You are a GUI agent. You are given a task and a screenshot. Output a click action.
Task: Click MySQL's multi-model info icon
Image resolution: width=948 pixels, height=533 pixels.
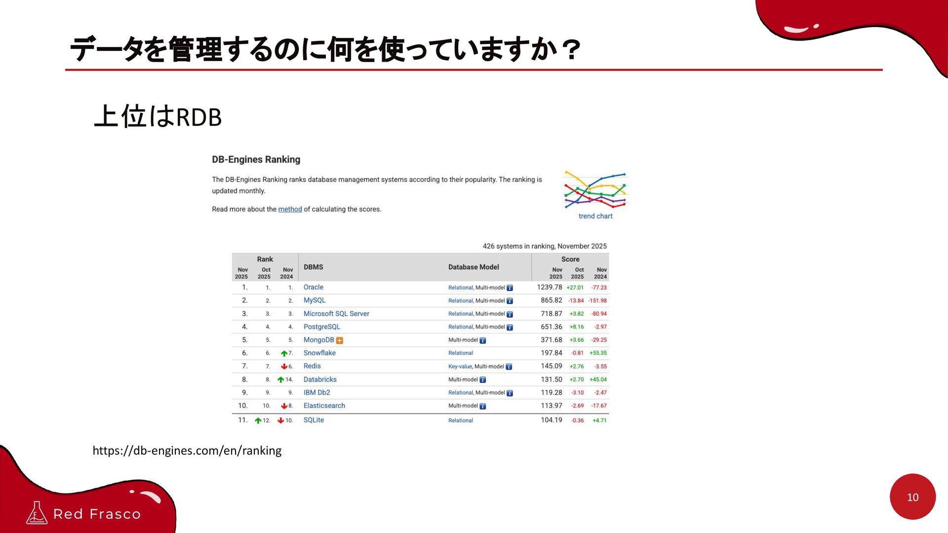click(x=510, y=301)
